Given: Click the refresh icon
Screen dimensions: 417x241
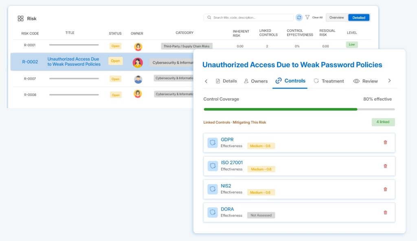Looking at the screenshot, I should click(x=299, y=17).
